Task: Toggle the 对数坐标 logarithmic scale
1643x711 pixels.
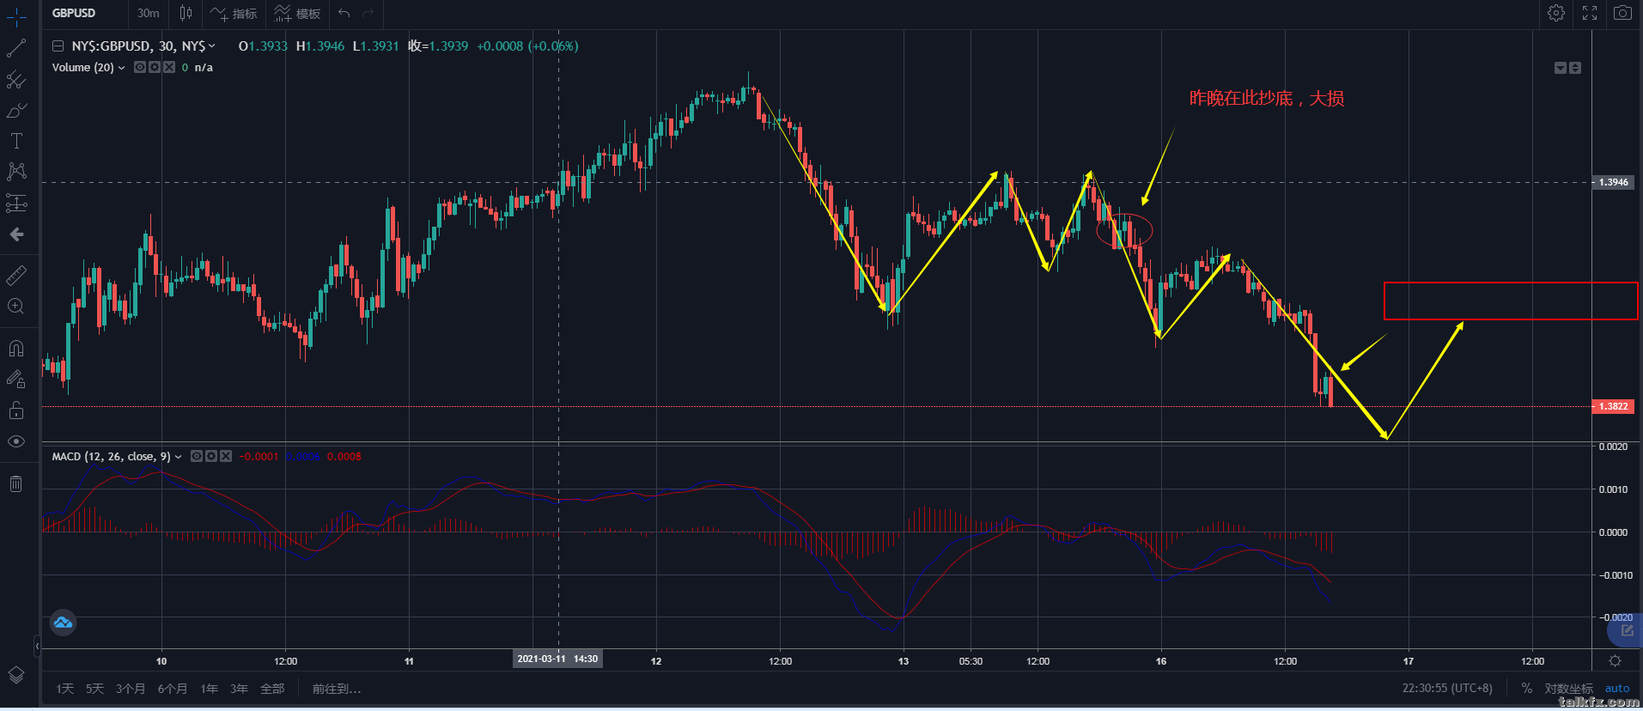Action: [x=1568, y=689]
